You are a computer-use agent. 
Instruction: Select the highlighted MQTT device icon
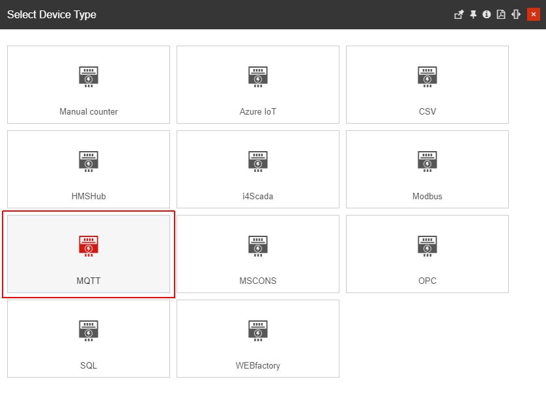tap(88, 246)
